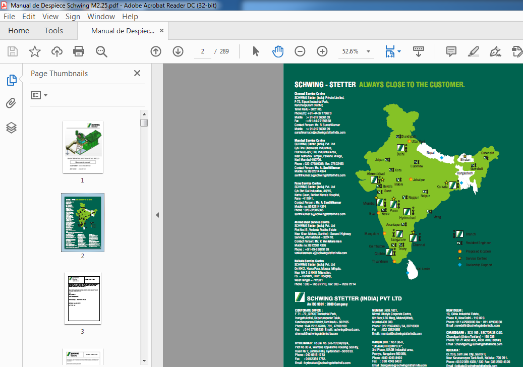Click the Acrobat PDF icon in title bar
The width and height of the screenshot is (523, 367).
pos(4,6)
